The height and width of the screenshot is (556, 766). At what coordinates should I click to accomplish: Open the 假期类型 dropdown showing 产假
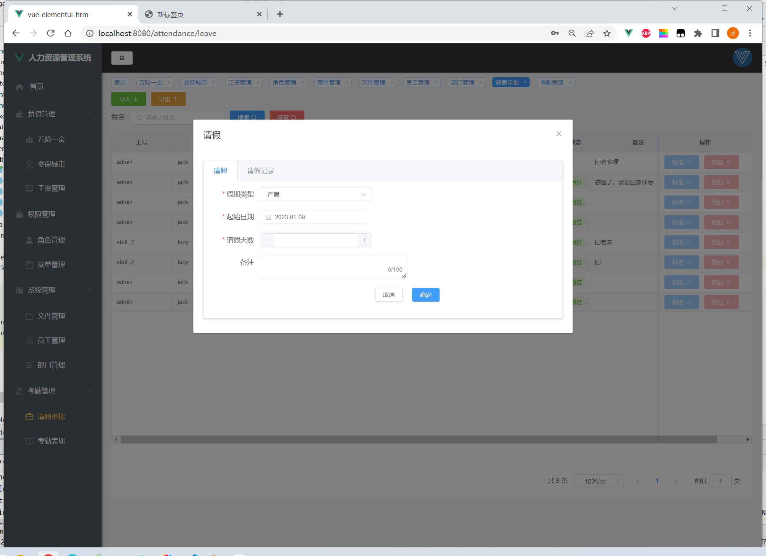pos(316,194)
